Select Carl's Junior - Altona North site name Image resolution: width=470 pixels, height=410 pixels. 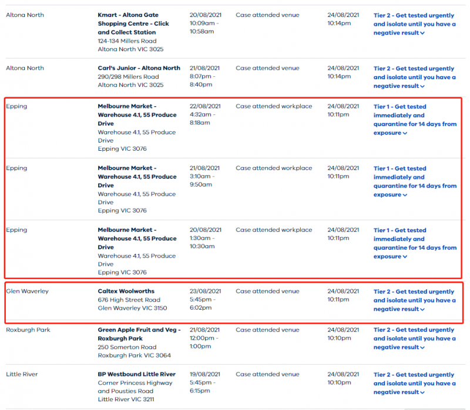(139, 68)
